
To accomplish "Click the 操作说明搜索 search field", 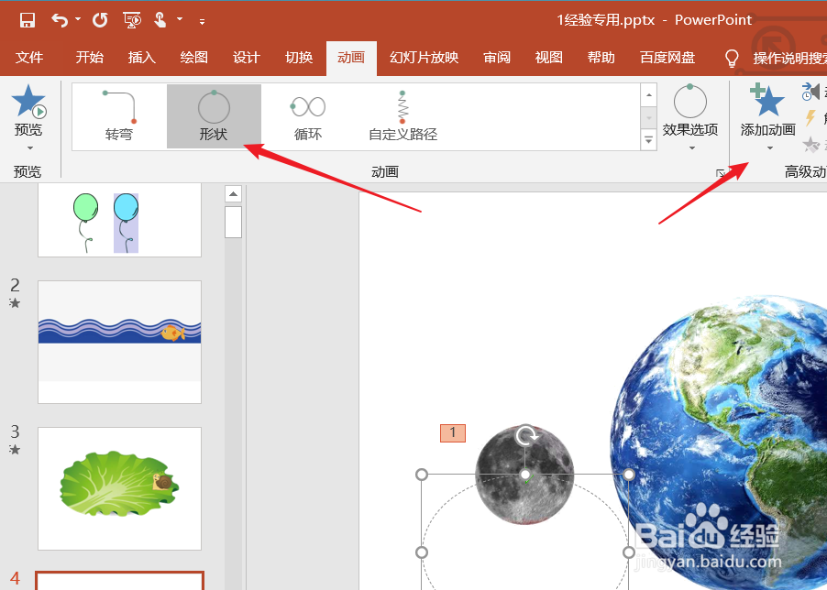I will 789,58.
